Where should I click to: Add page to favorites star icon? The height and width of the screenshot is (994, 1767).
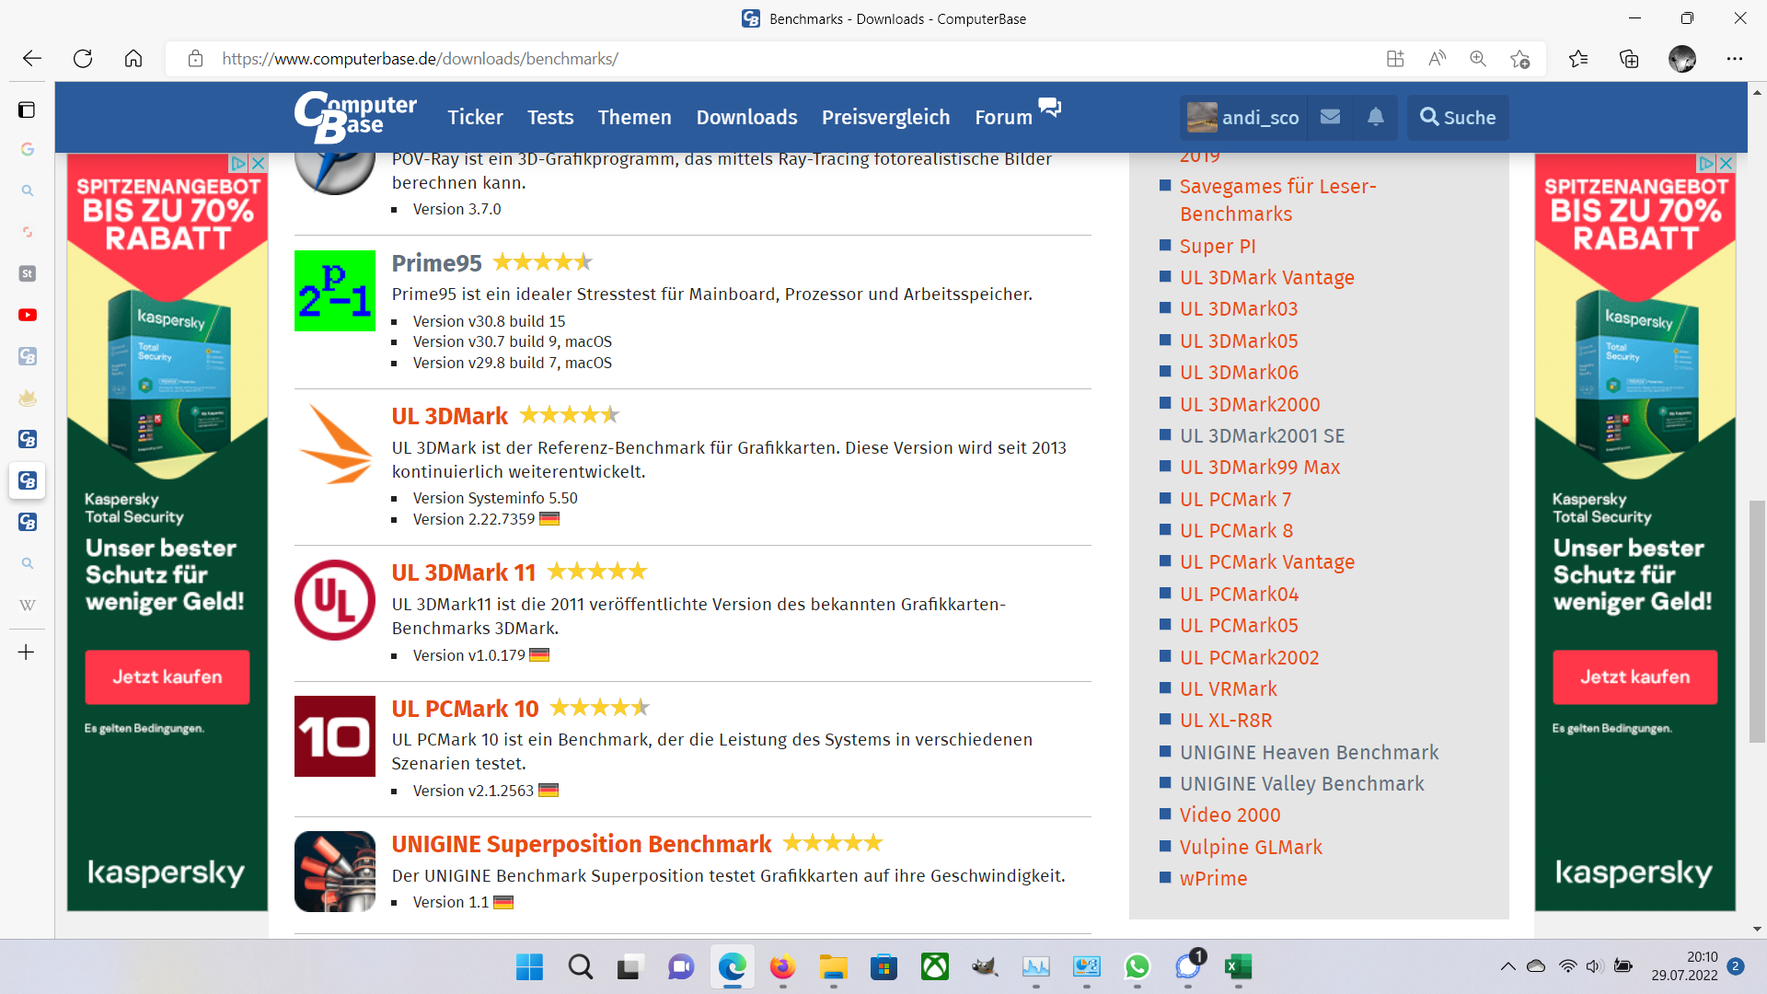[1519, 59]
